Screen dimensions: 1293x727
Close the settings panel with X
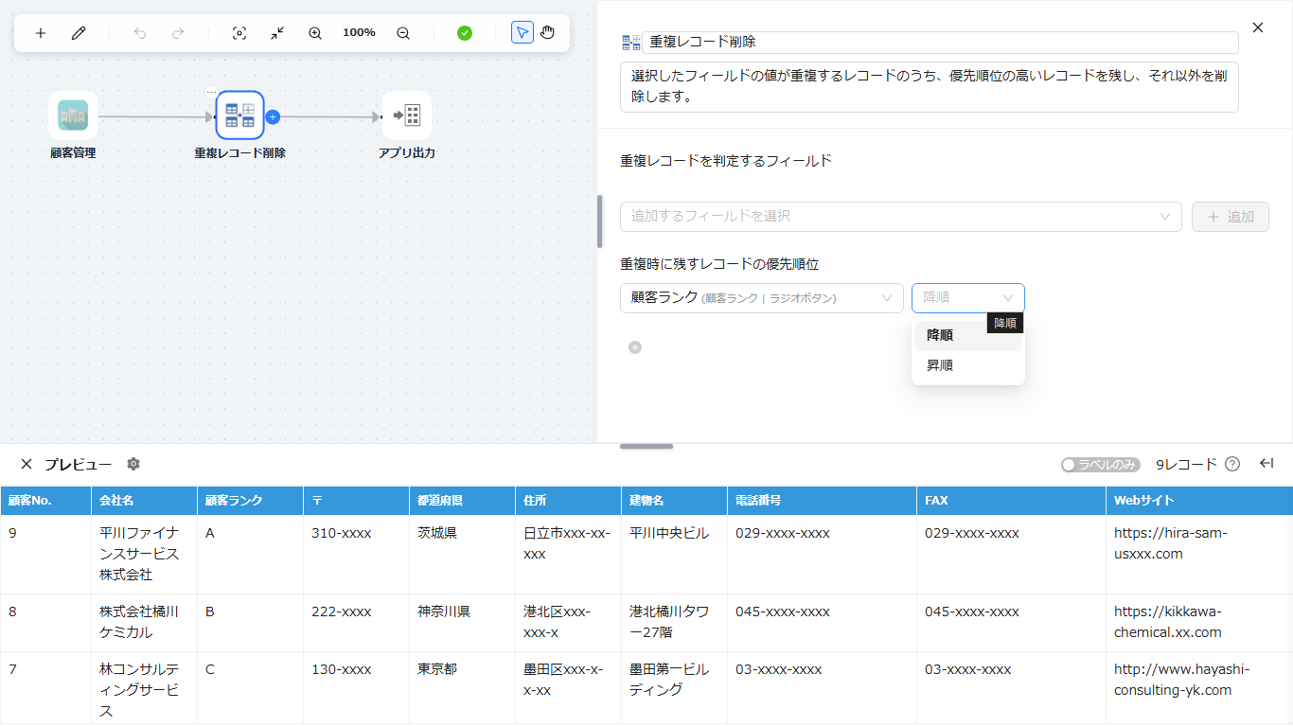point(1258,27)
